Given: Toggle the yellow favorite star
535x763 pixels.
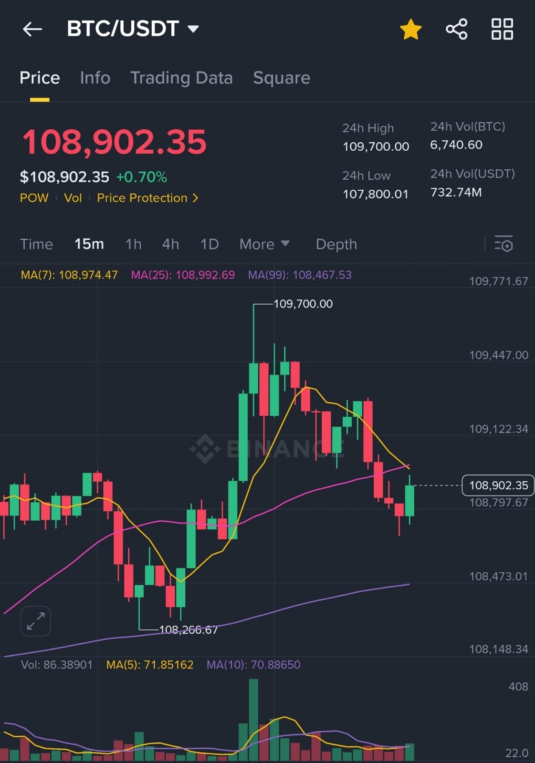Looking at the screenshot, I should [410, 29].
